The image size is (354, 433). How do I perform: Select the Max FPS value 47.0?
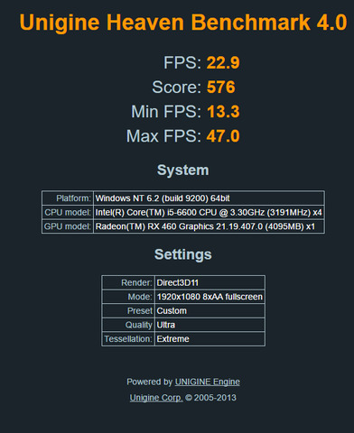[223, 136]
